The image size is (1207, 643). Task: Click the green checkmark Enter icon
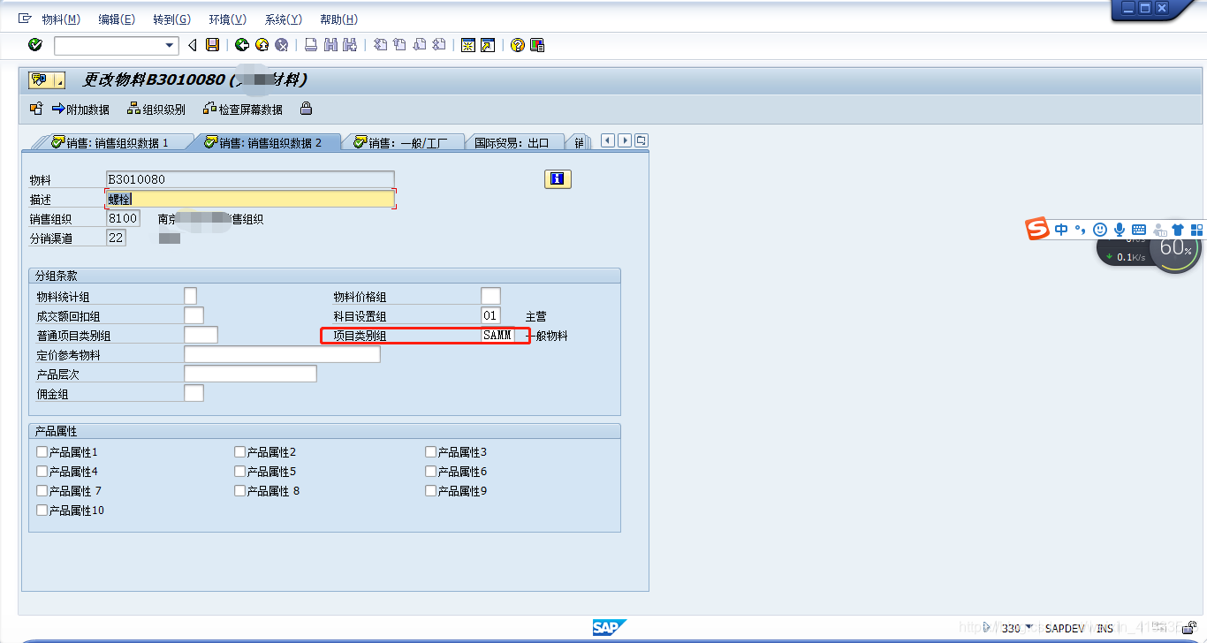coord(35,45)
